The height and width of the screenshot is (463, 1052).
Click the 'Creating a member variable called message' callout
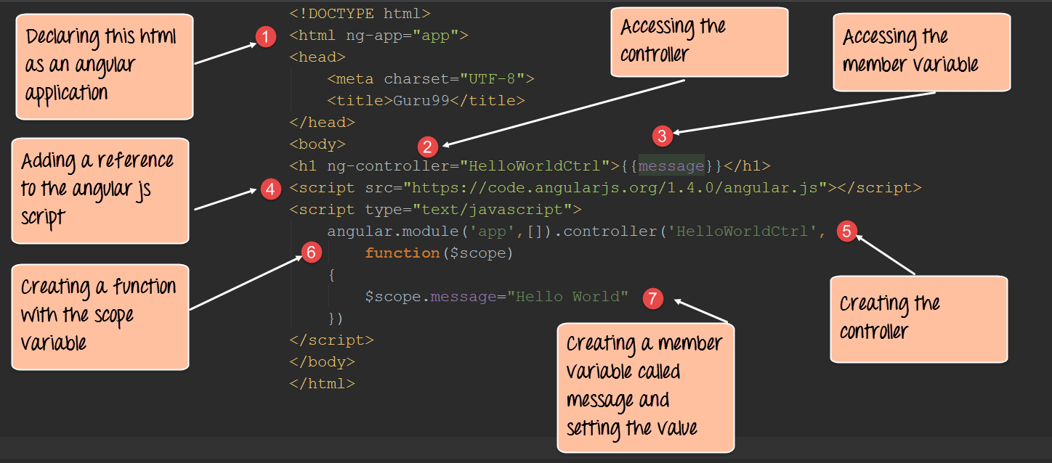pyautogui.click(x=645, y=387)
